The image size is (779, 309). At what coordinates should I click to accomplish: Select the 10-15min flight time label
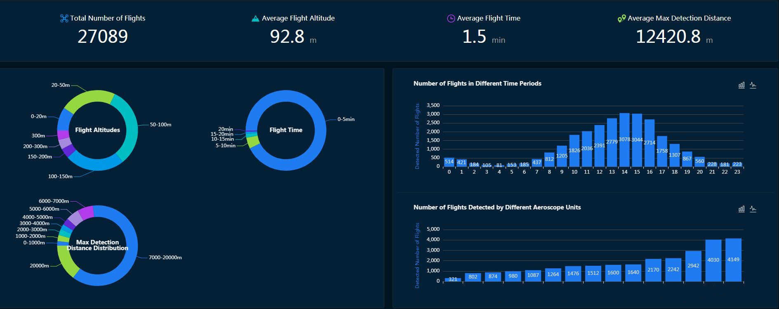[223, 139]
